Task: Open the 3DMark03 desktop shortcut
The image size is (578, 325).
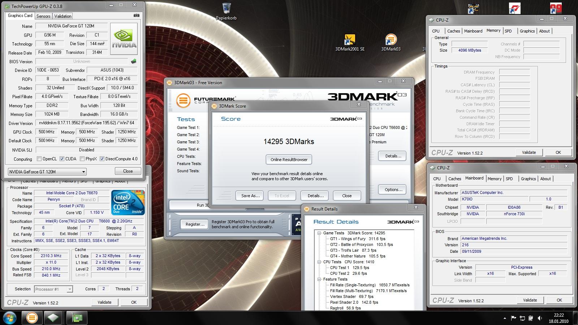Action: (x=391, y=43)
